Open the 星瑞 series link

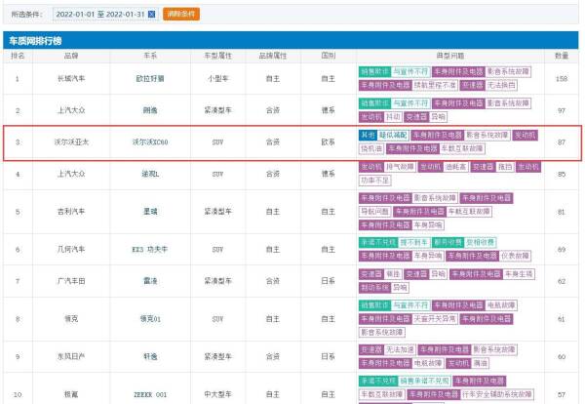click(x=150, y=212)
